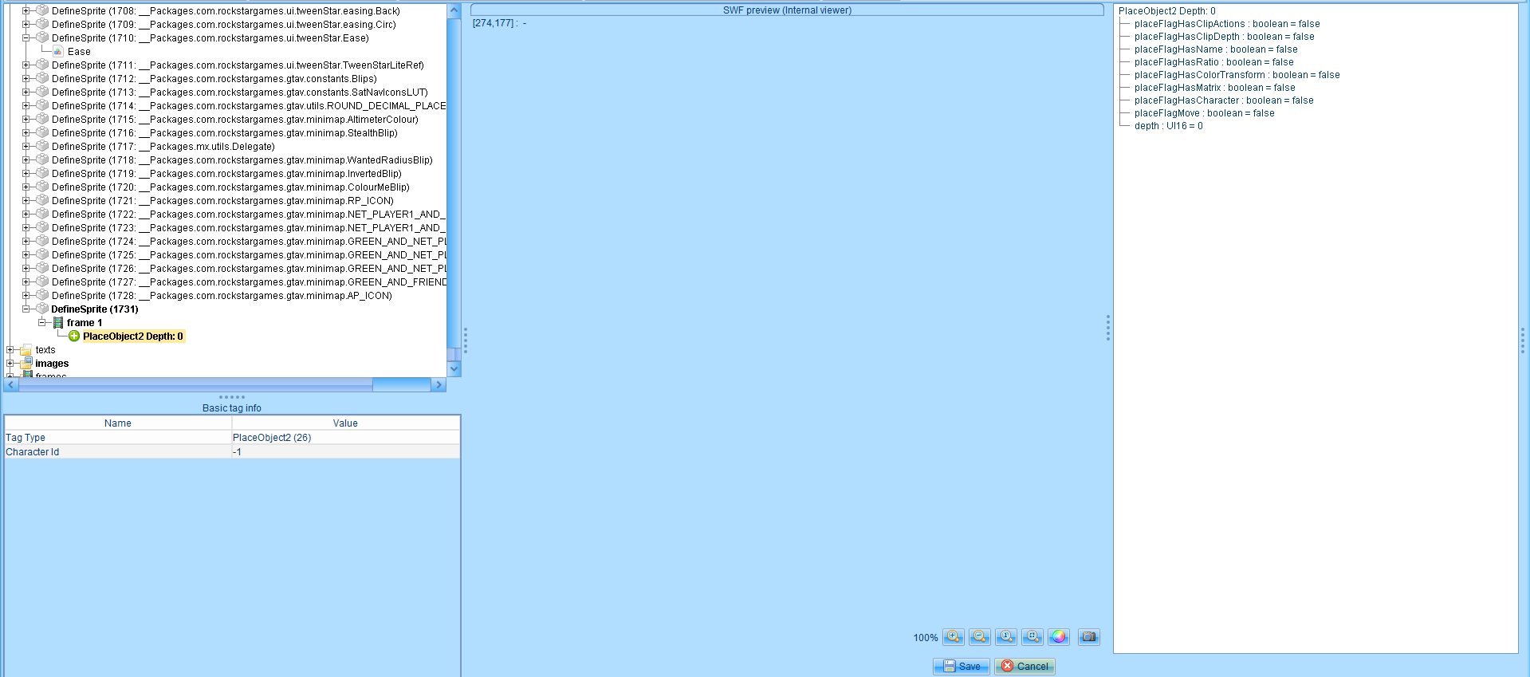The width and height of the screenshot is (1530, 677).
Task: Click the tag tree horizontal scroll right arrow
Action: click(x=439, y=385)
